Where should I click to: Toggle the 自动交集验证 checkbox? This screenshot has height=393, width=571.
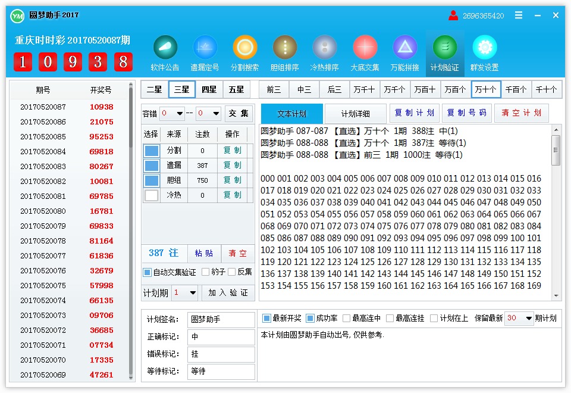(148, 272)
